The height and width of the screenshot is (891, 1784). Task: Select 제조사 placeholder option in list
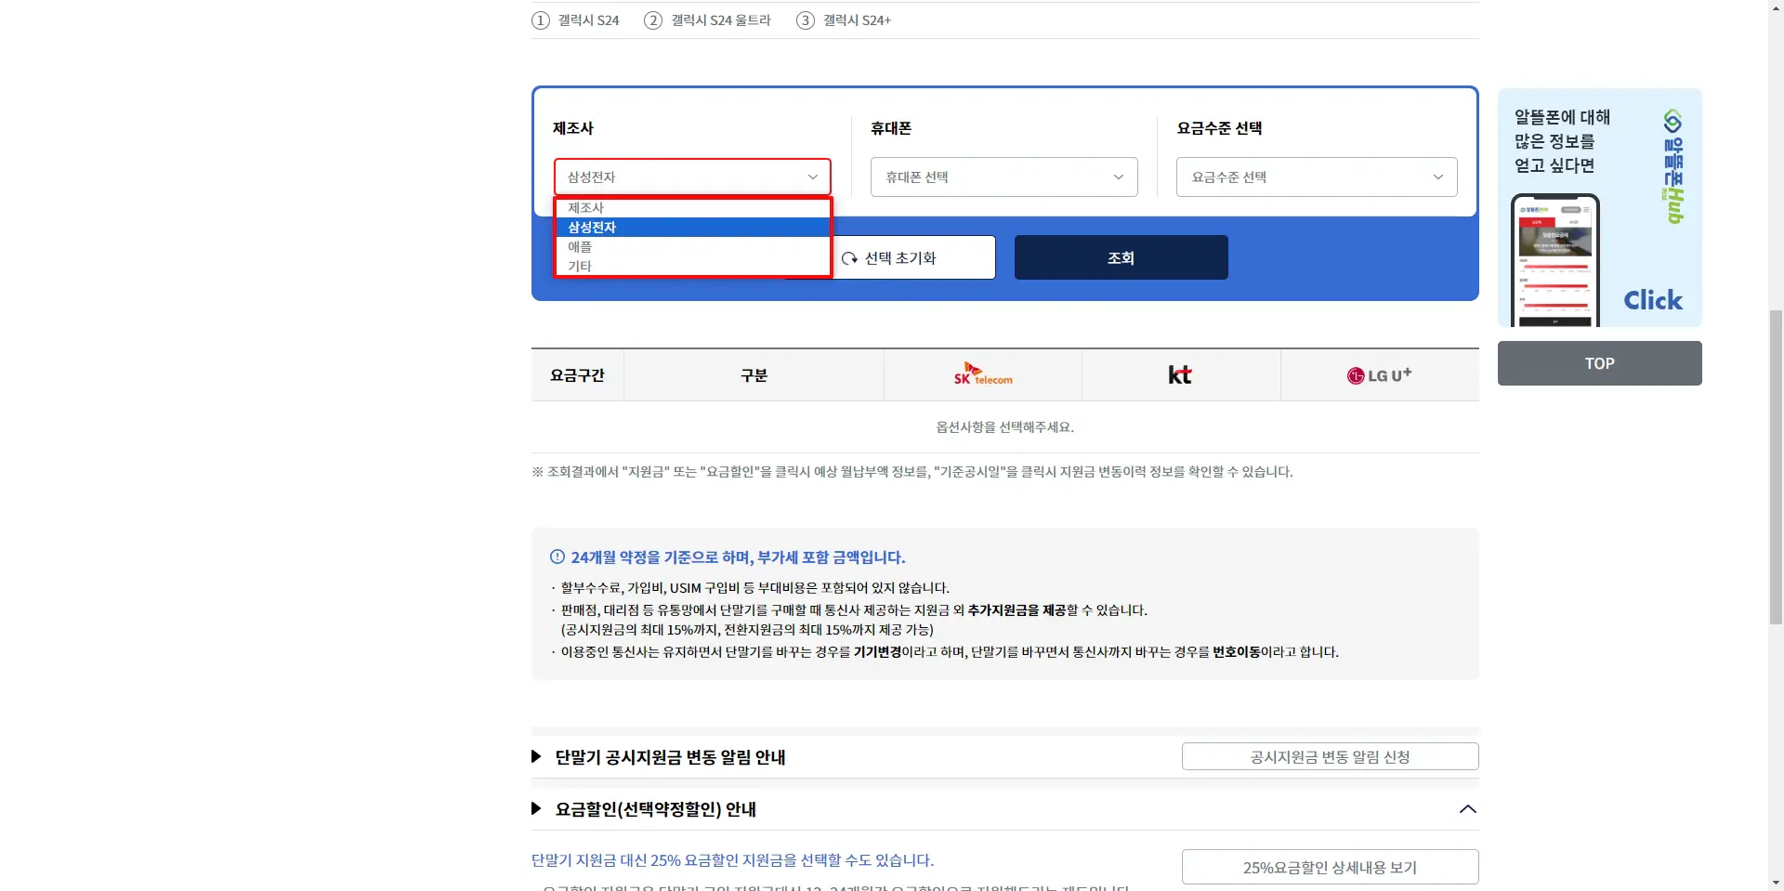(692, 208)
